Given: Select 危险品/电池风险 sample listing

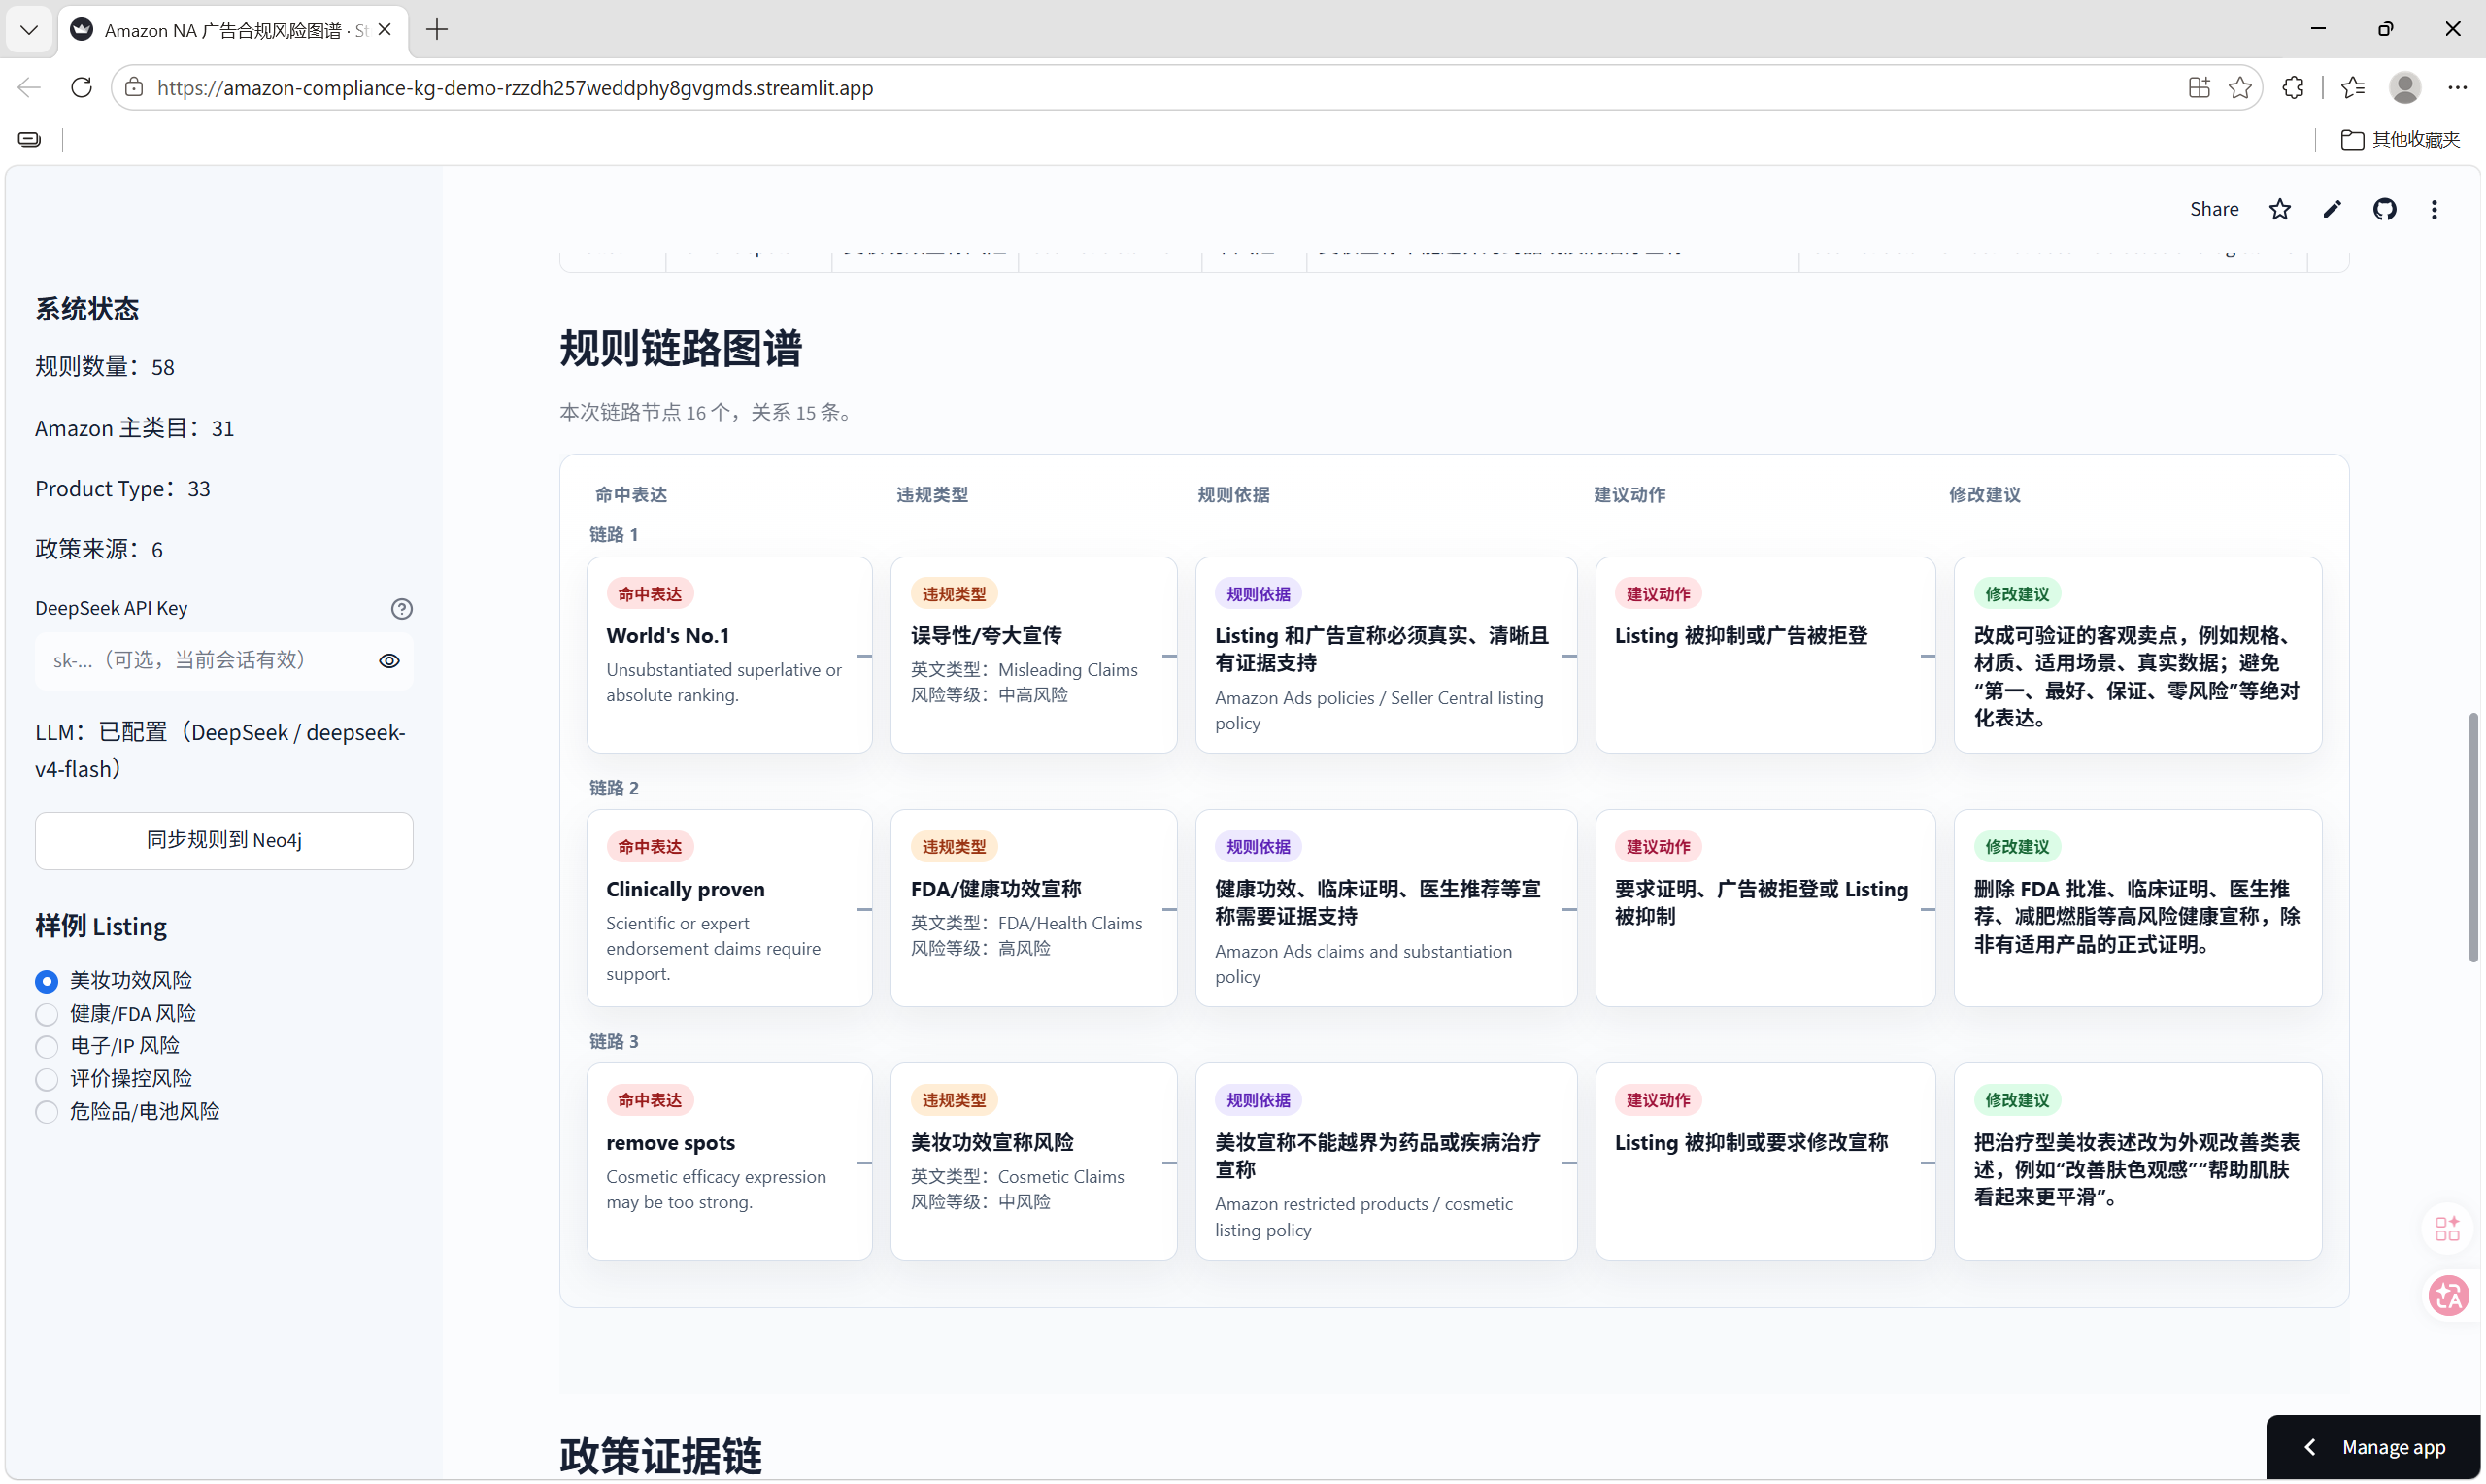Looking at the screenshot, I should pos(128,1112).
